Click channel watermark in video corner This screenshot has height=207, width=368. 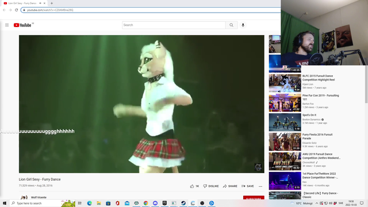pyautogui.click(x=258, y=167)
